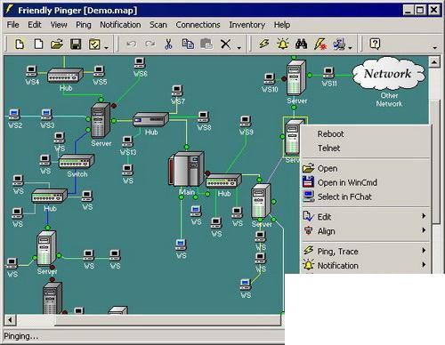The image size is (445, 345).
Task: Click the notification alarm bell toolbar icon
Action: [x=283, y=44]
